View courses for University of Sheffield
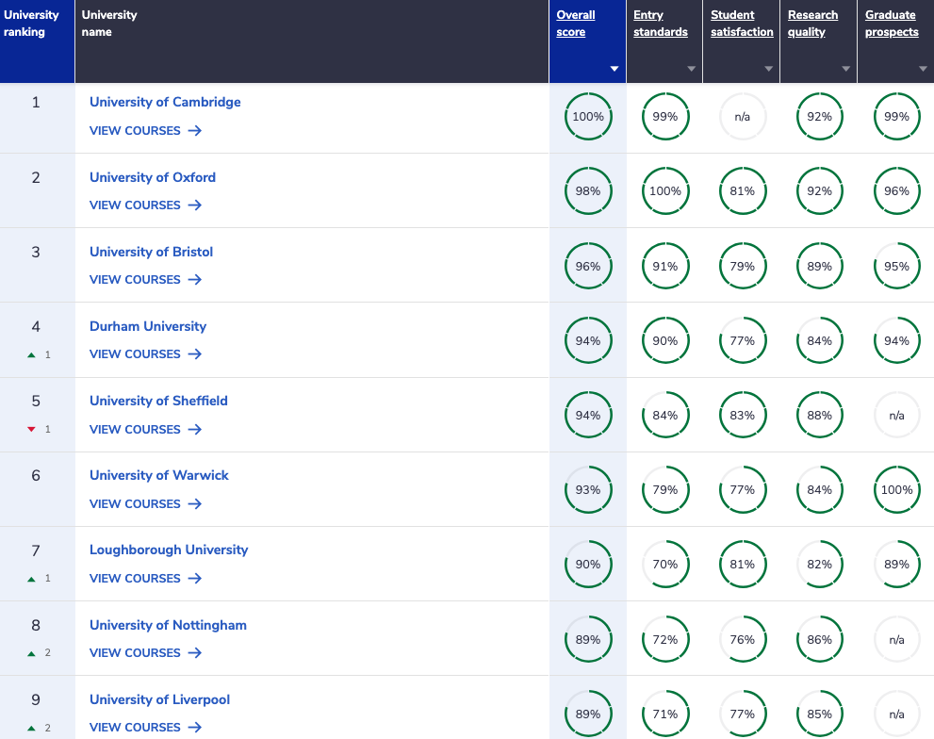Image resolution: width=934 pixels, height=739 pixels. coord(145,429)
